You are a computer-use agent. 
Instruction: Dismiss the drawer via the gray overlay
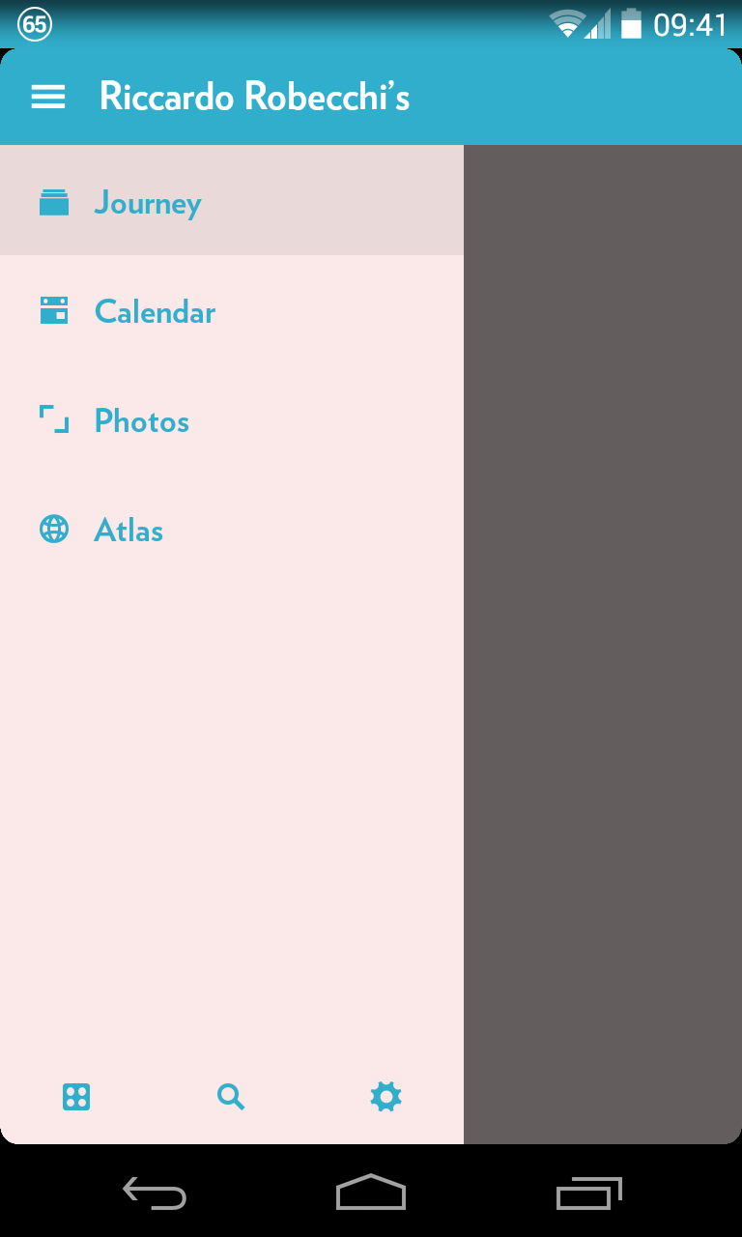(x=603, y=645)
